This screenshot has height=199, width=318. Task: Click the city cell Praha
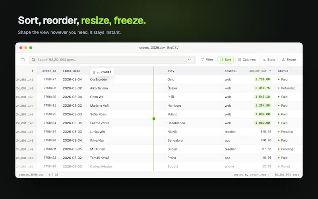coord(172,158)
